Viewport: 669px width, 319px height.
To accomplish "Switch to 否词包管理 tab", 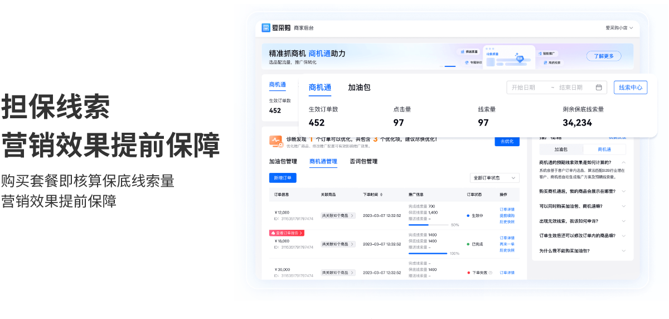I will [363, 162].
